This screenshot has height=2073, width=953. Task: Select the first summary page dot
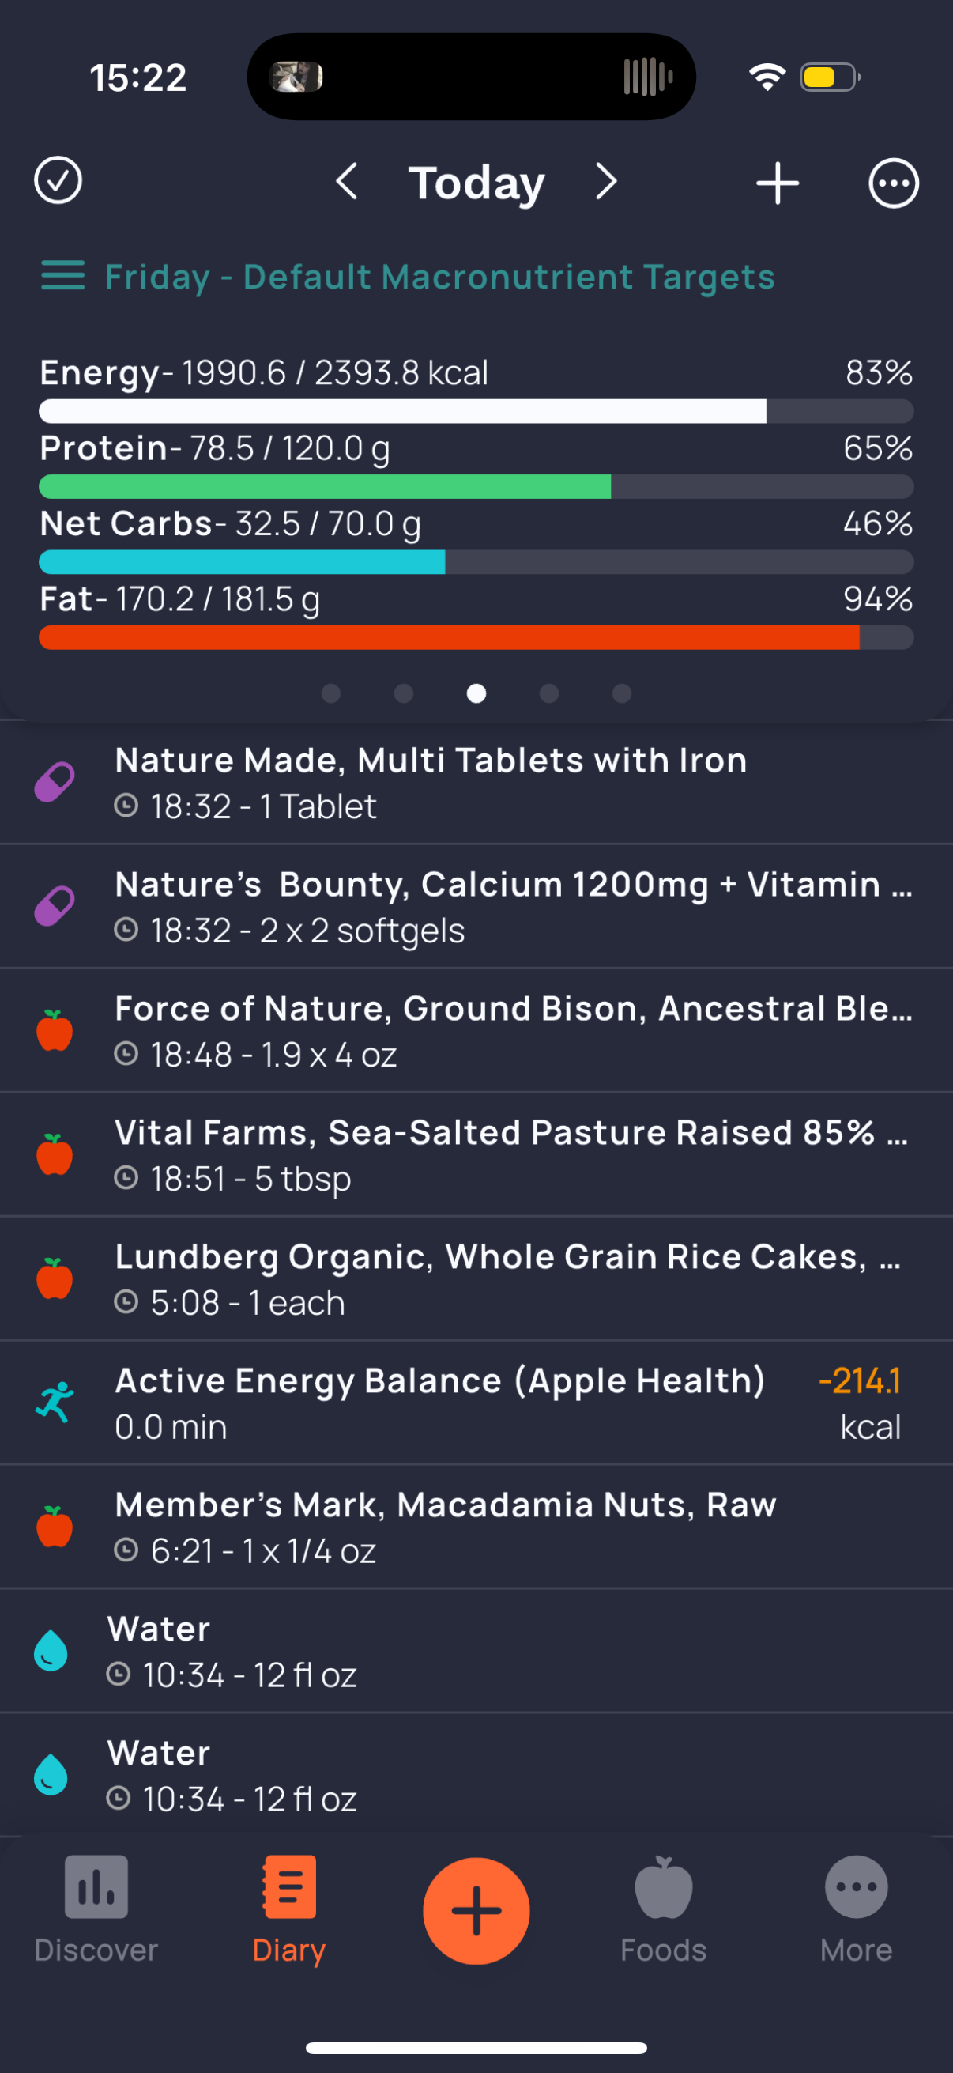click(330, 693)
